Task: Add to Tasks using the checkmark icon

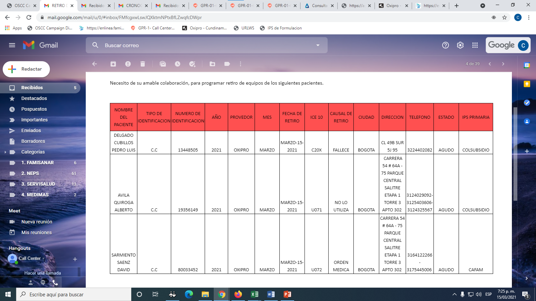Action: click(192, 64)
